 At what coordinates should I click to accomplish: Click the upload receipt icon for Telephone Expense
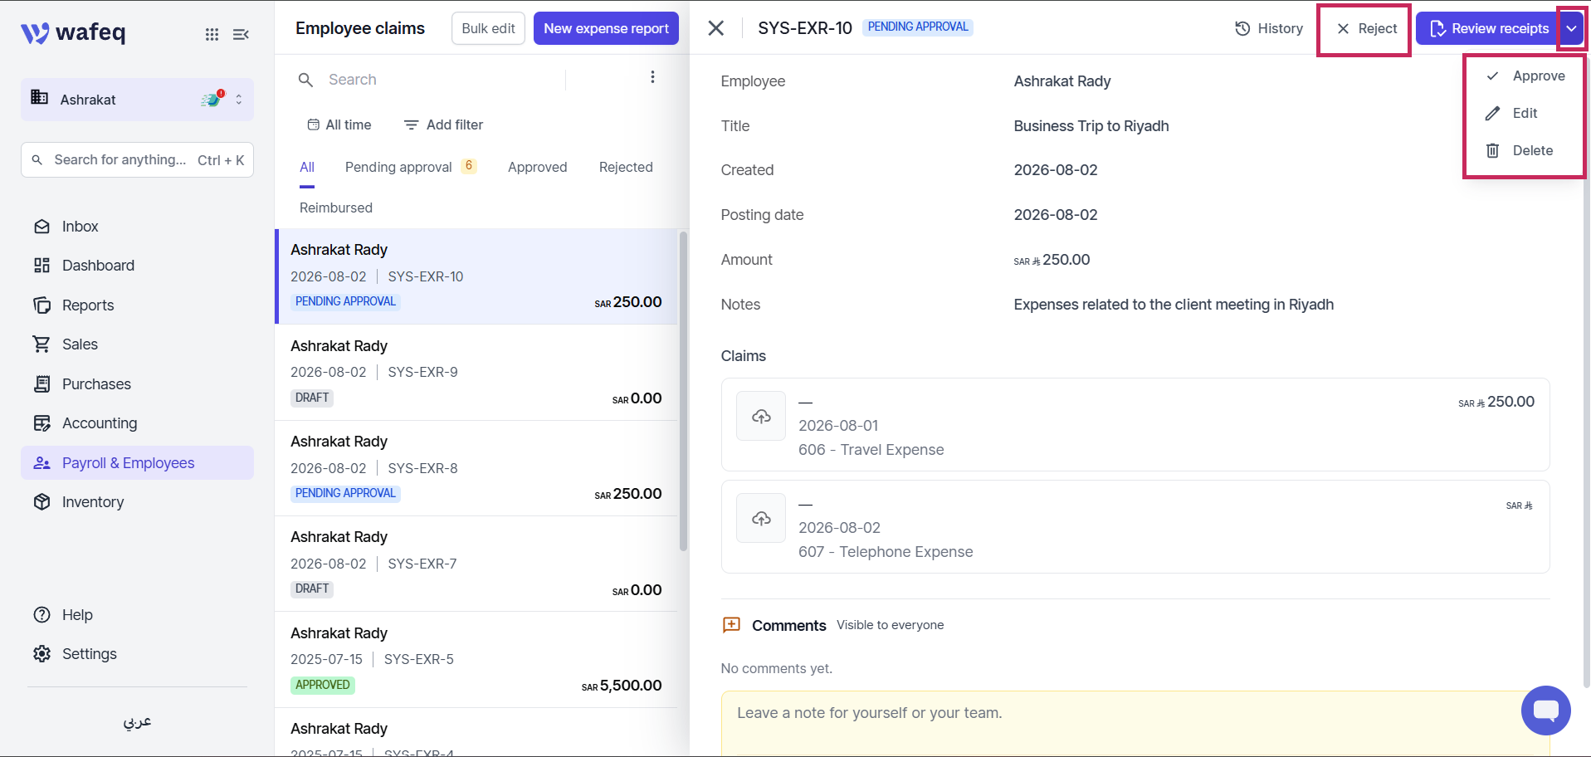(761, 518)
